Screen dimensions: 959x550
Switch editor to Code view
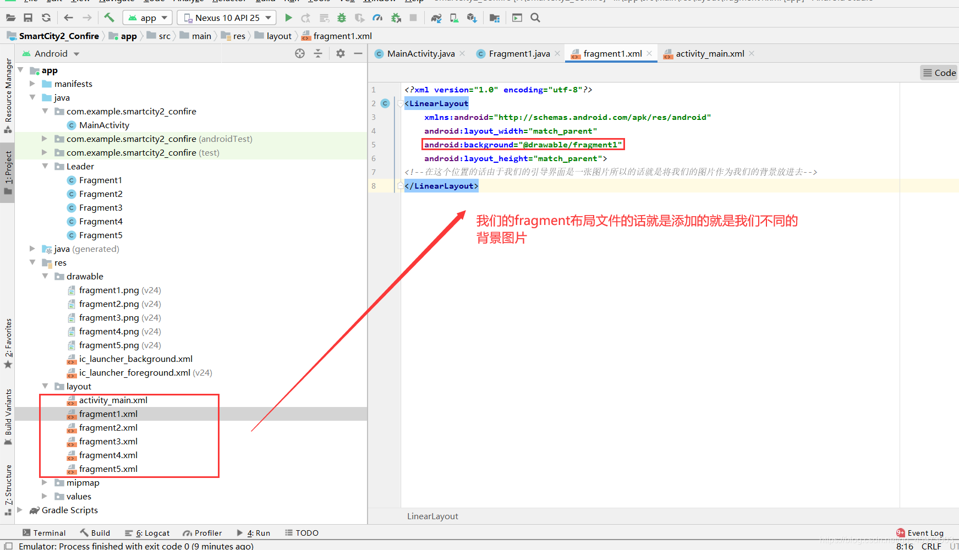click(939, 73)
